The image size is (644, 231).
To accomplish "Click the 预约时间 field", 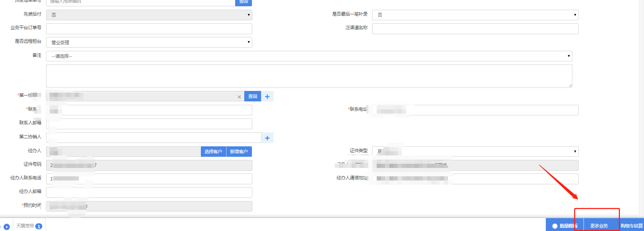I will (149, 206).
